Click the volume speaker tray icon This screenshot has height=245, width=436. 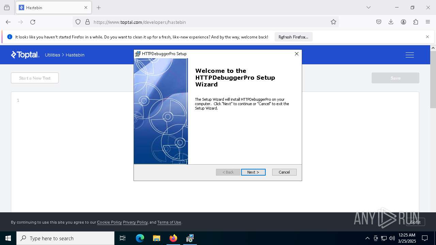click(392, 238)
